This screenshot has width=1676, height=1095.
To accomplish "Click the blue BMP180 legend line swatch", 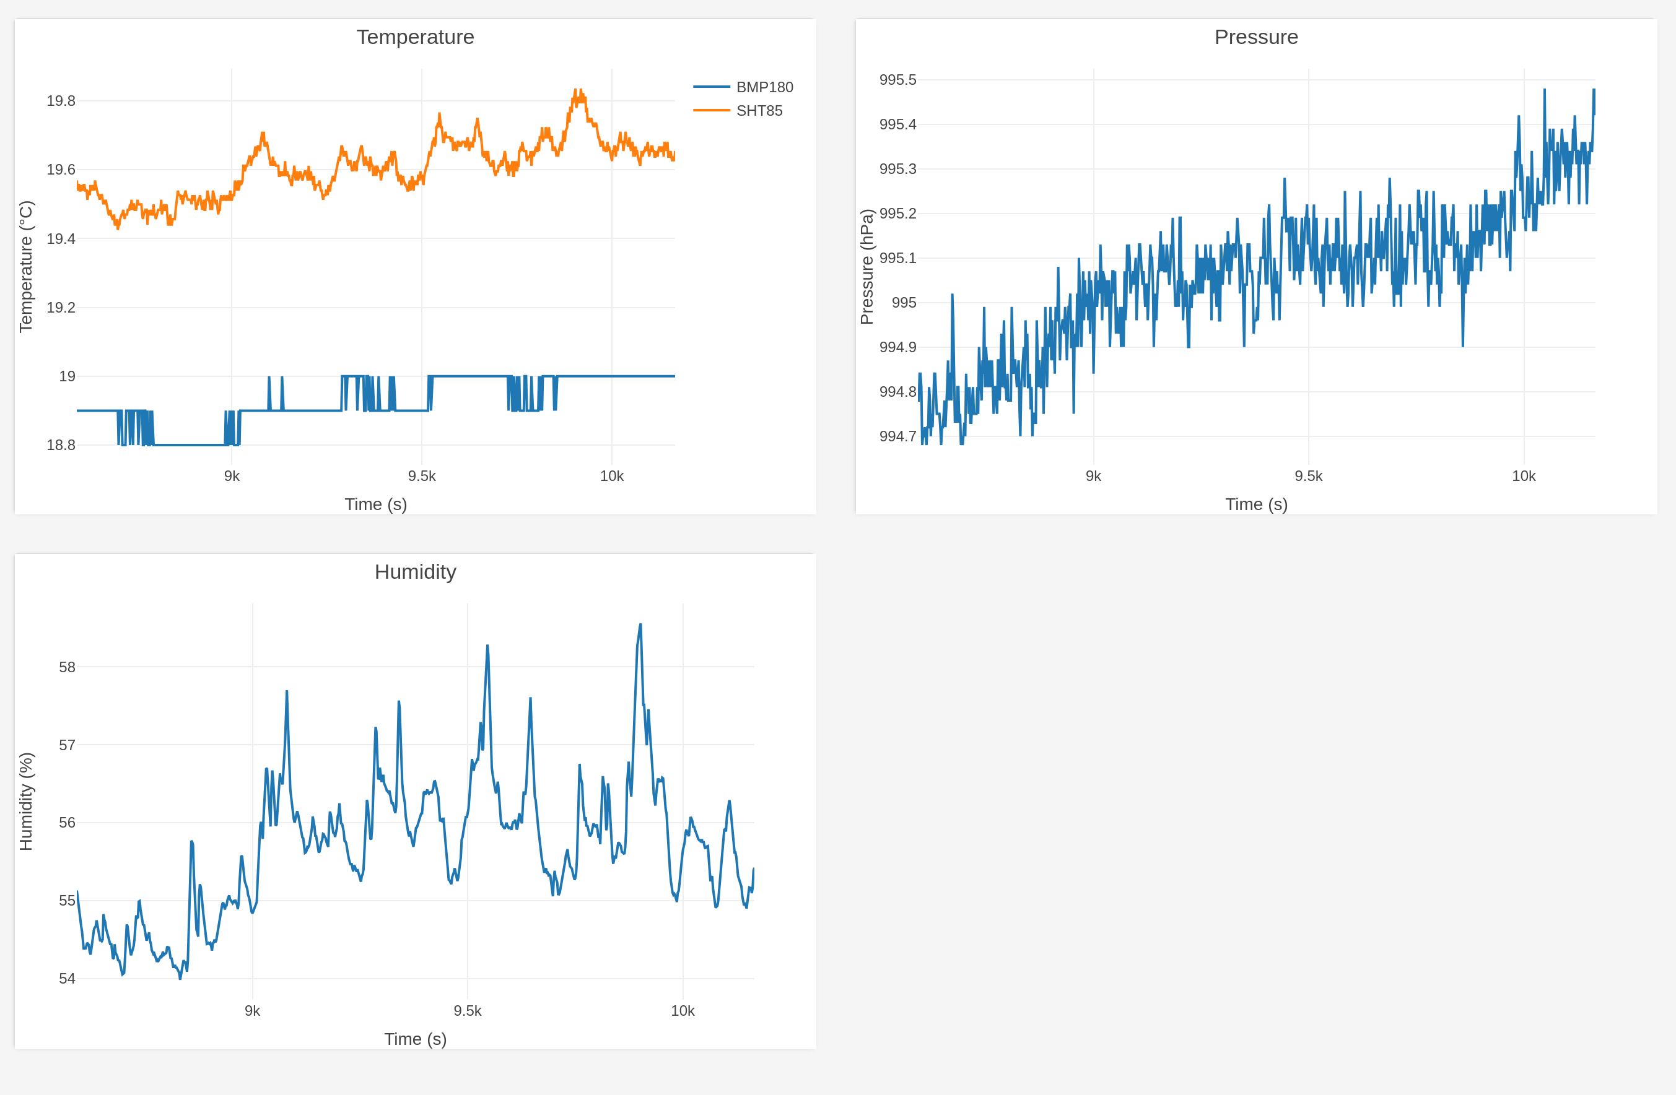I will [x=710, y=87].
